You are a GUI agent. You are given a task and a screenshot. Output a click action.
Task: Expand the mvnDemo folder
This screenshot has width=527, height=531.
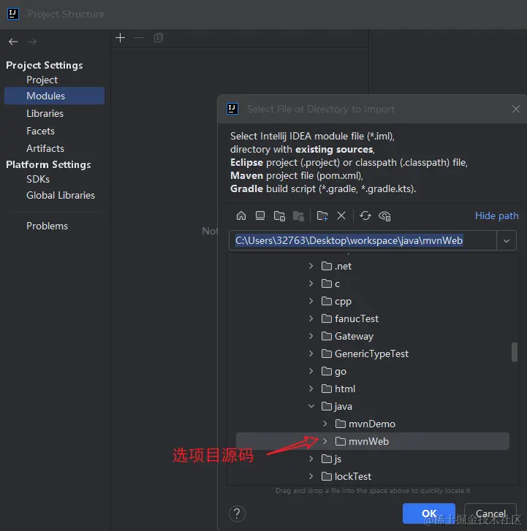click(325, 424)
